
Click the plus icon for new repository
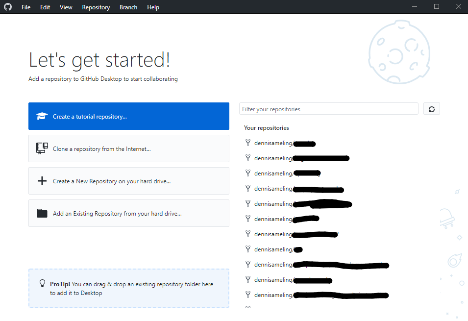point(42,181)
